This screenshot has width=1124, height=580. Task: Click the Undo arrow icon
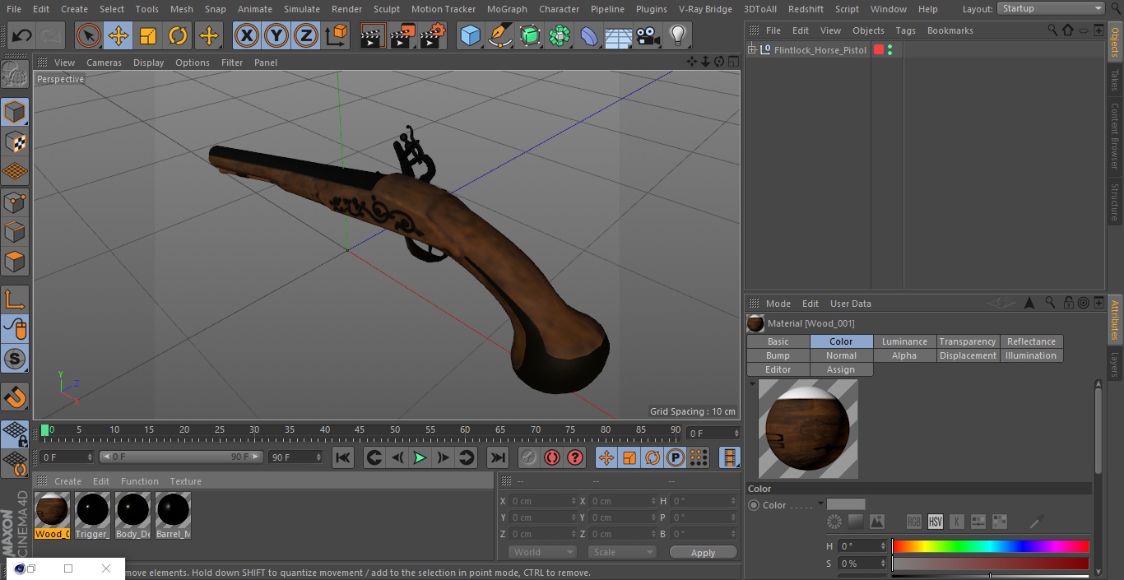pos(22,36)
